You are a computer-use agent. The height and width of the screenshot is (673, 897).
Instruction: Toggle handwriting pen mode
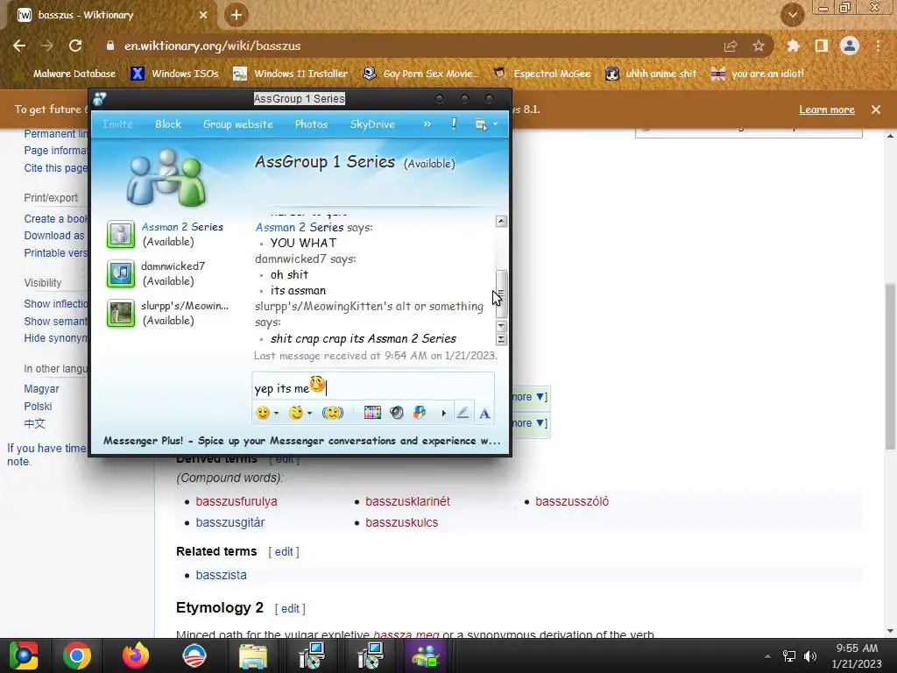pos(463,413)
